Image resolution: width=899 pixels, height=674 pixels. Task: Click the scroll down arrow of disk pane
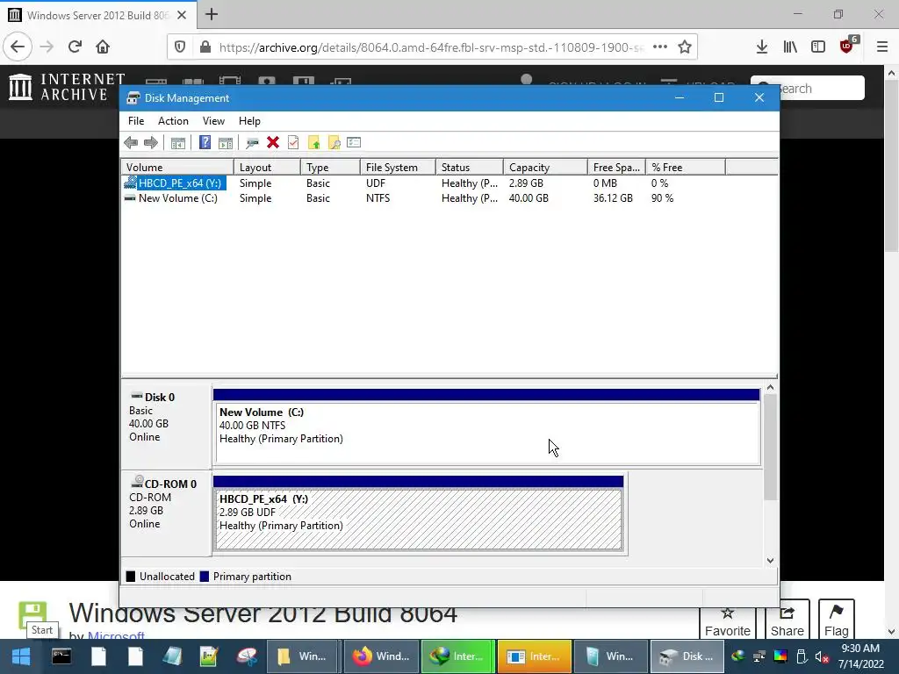[x=770, y=561]
